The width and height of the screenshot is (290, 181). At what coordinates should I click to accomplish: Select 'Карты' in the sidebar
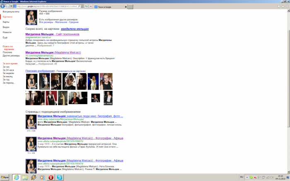[x=6, y=22]
